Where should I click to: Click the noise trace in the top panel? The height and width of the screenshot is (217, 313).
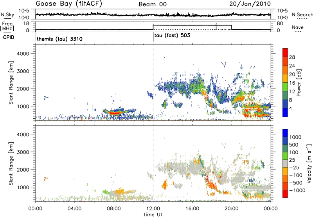pos(153,15)
